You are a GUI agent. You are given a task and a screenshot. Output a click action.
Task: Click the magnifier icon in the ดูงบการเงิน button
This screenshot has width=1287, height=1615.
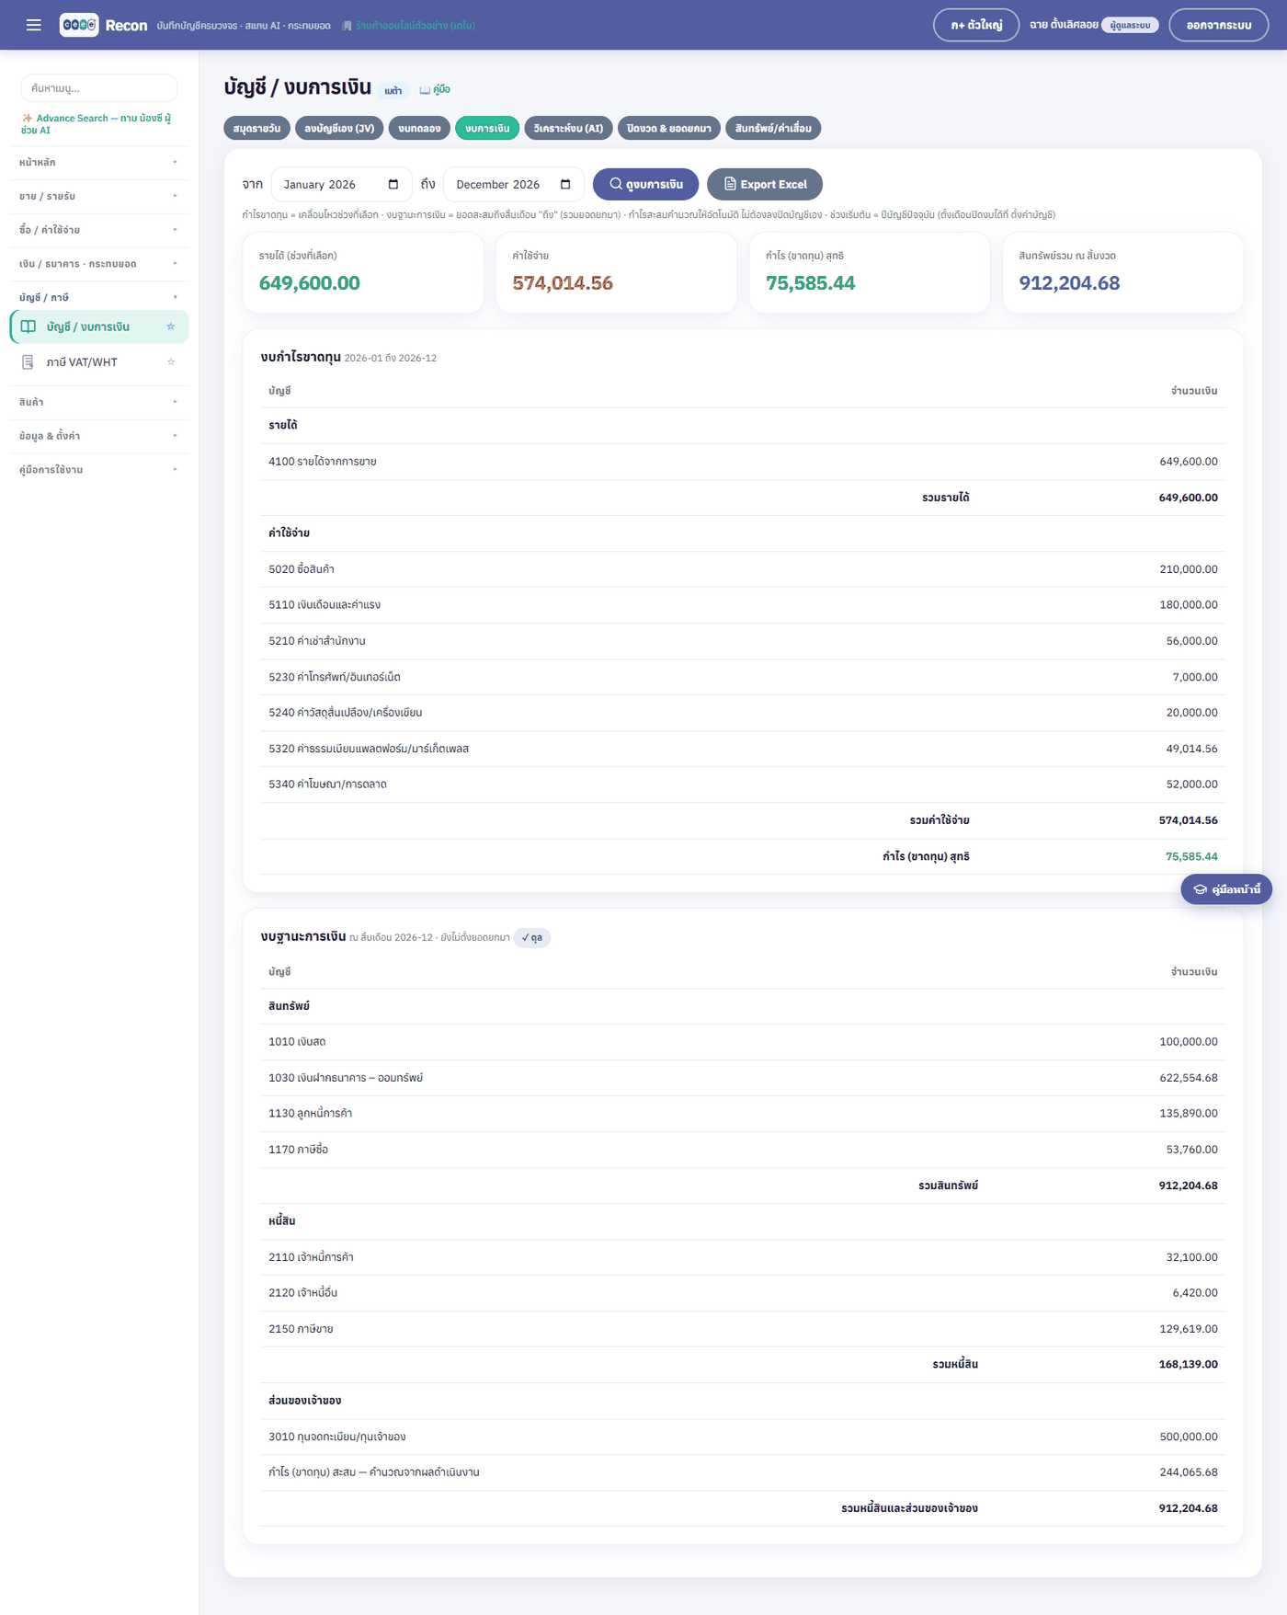pos(616,184)
